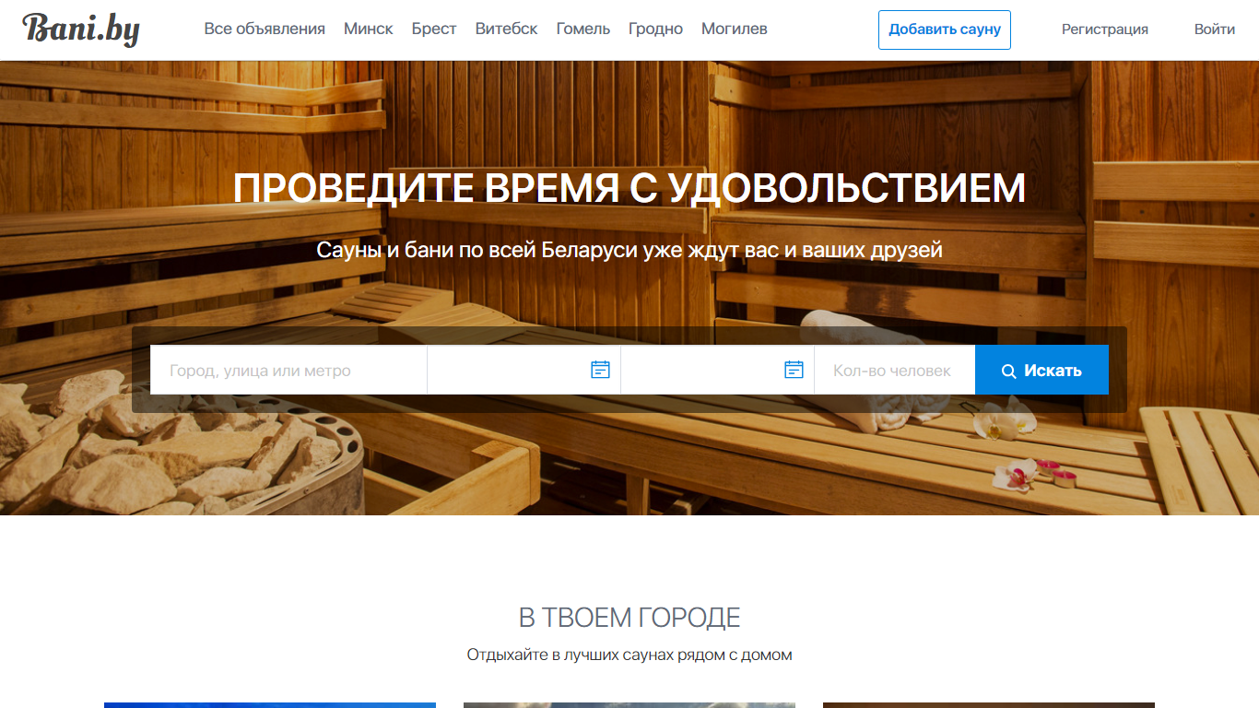This screenshot has width=1259, height=708.
Task: Click the В ТВОЕМ ГОРОДЕ heading
Action: [x=629, y=617]
